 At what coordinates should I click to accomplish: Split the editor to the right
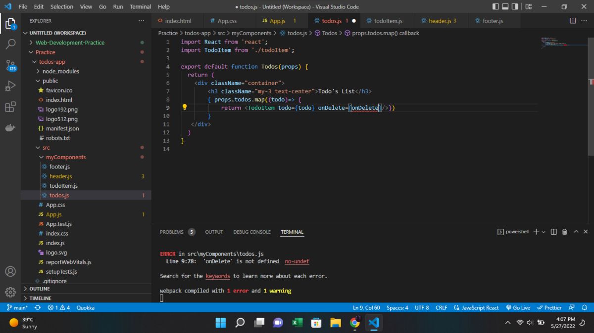(573, 21)
